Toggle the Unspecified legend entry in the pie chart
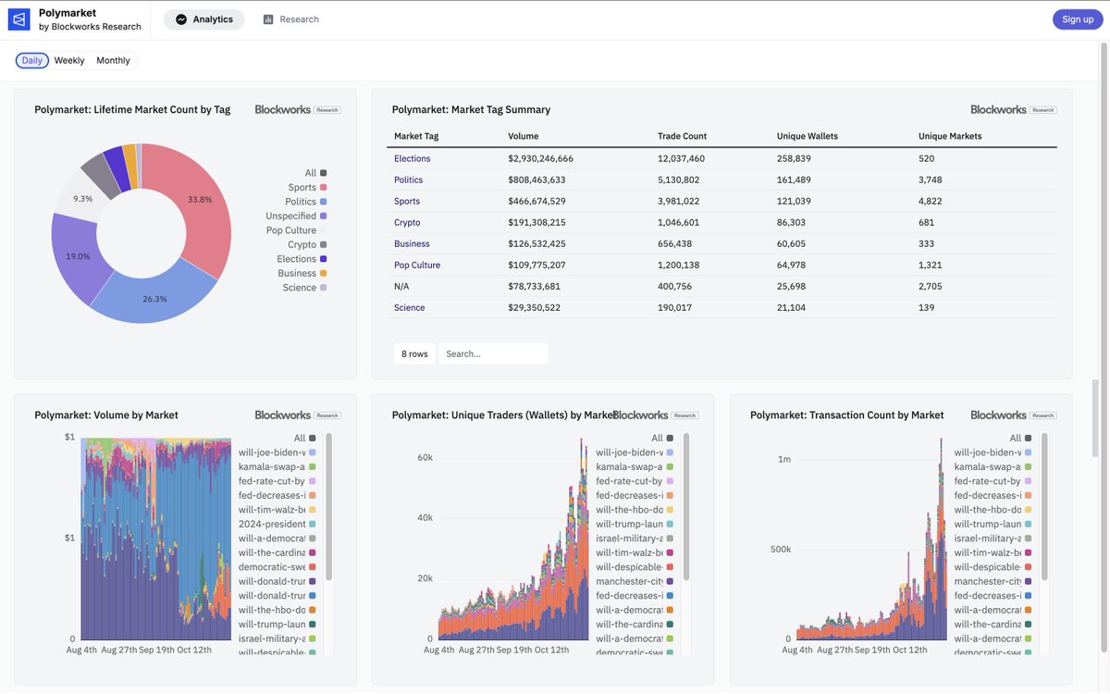This screenshot has width=1110, height=694. point(296,216)
